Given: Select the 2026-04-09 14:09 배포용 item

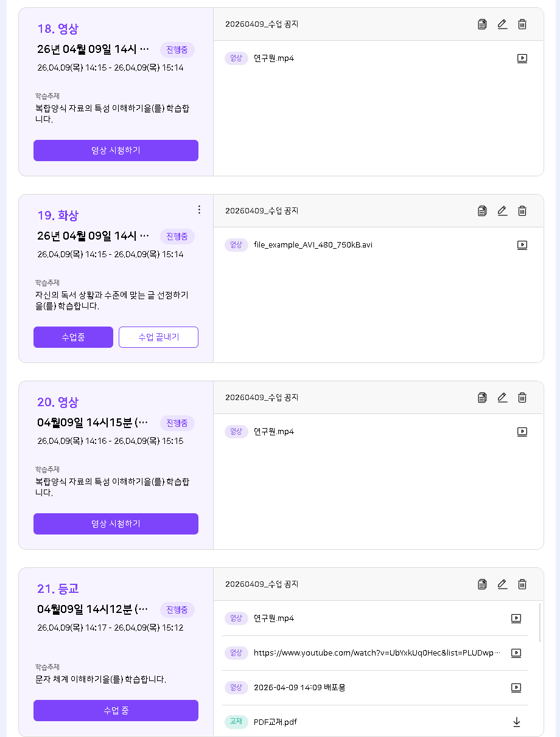Looking at the screenshot, I should [299, 688].
